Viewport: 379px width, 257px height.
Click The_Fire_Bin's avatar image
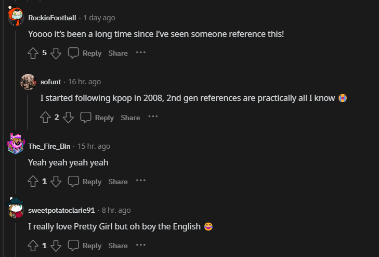16,144
